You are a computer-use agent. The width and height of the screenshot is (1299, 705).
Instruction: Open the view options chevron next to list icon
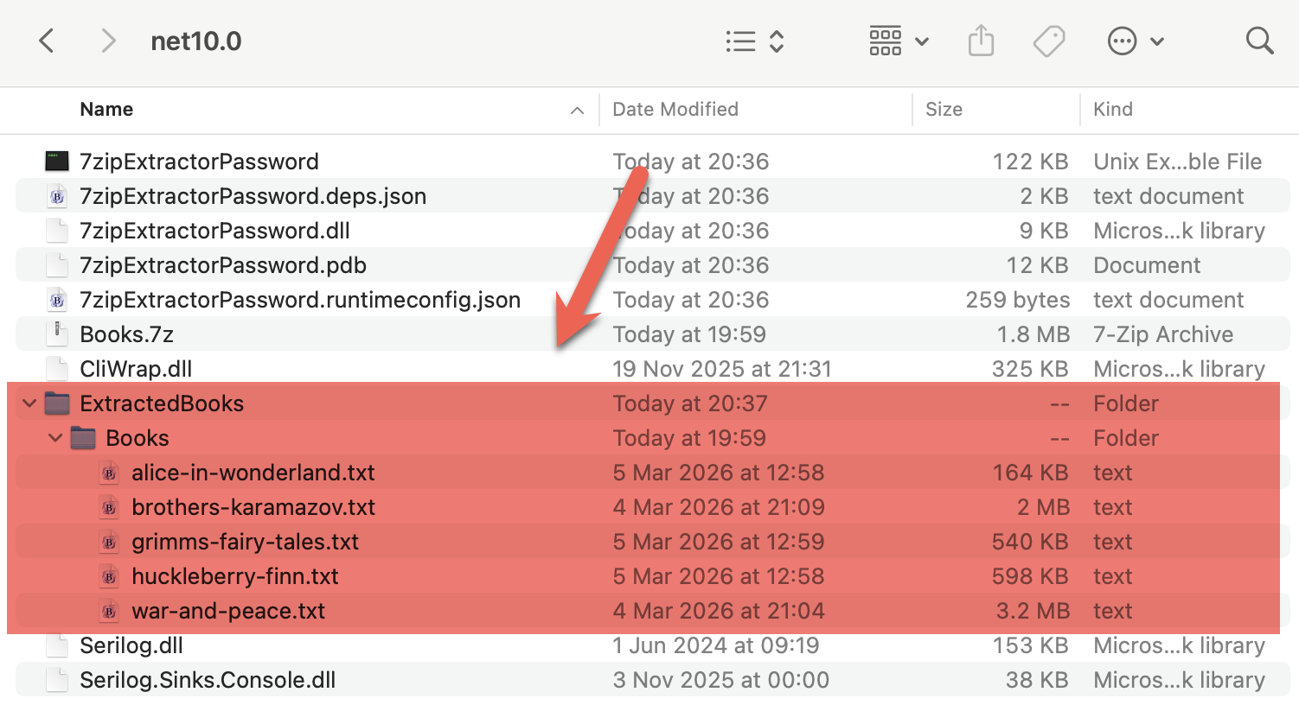(x=775, y=41)
